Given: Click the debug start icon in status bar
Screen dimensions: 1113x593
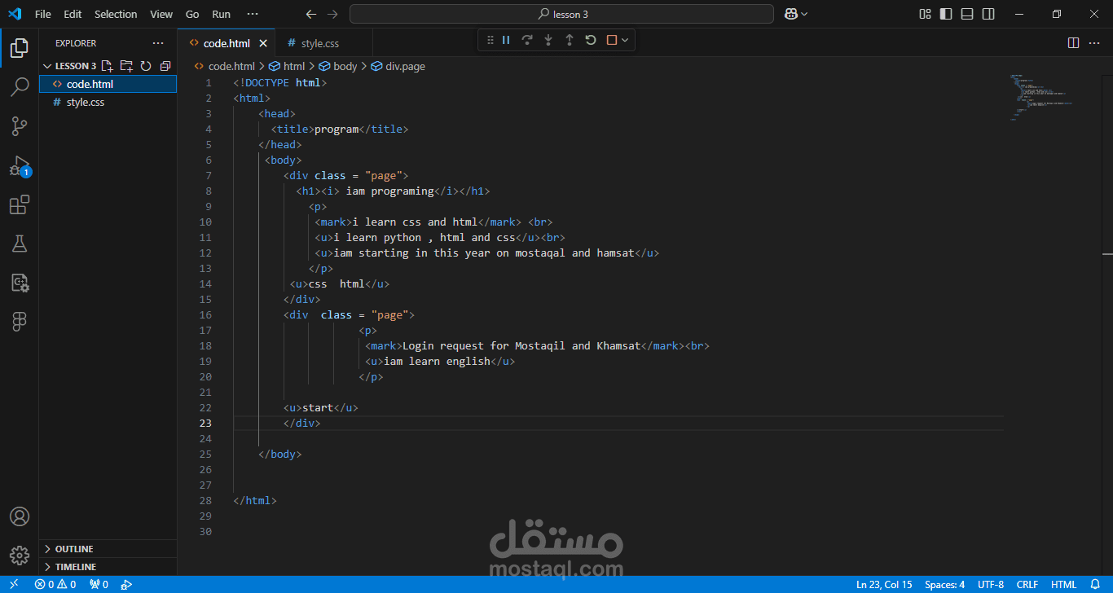Looking at the screenshot, I should (x=126, y=584).
